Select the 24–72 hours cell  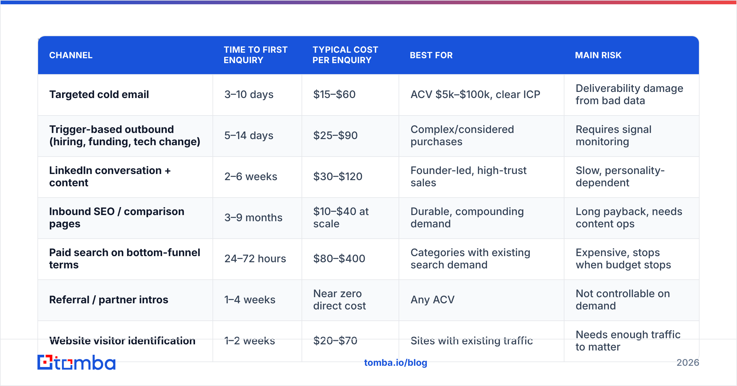257,259
